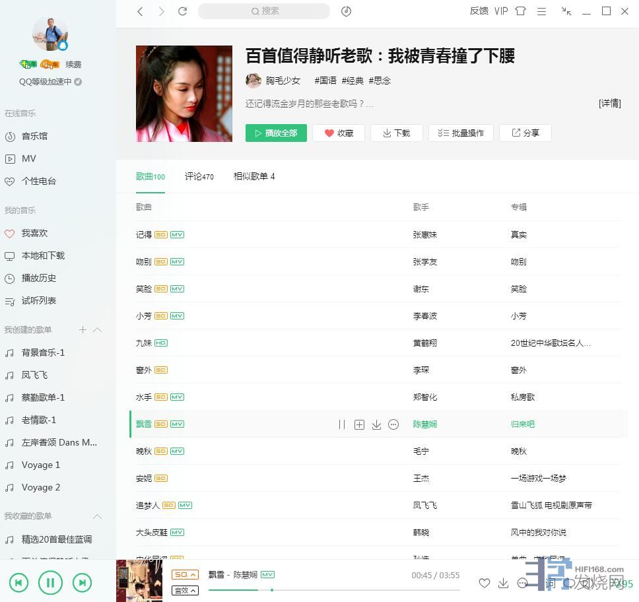Expand the 音效 sound effect dropdown
The image size is (639, 602).
pos(185,590)
